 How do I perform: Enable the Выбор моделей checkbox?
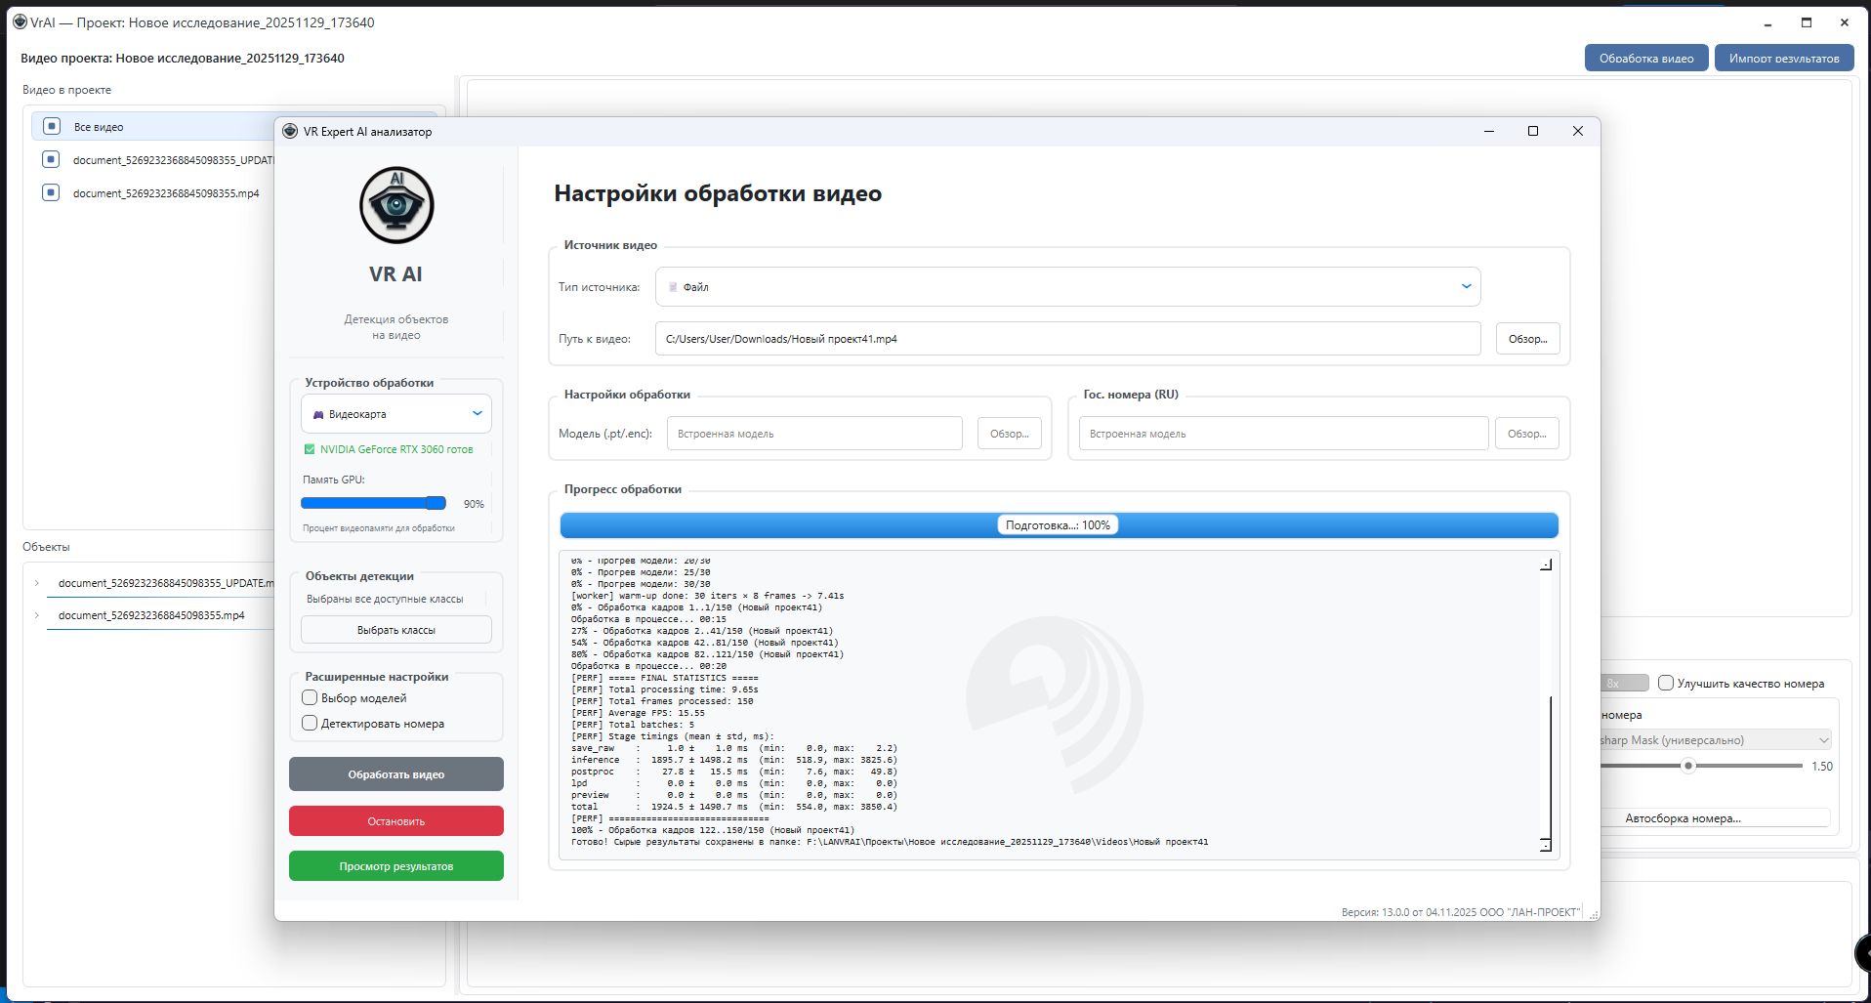(x=310, y=697)
